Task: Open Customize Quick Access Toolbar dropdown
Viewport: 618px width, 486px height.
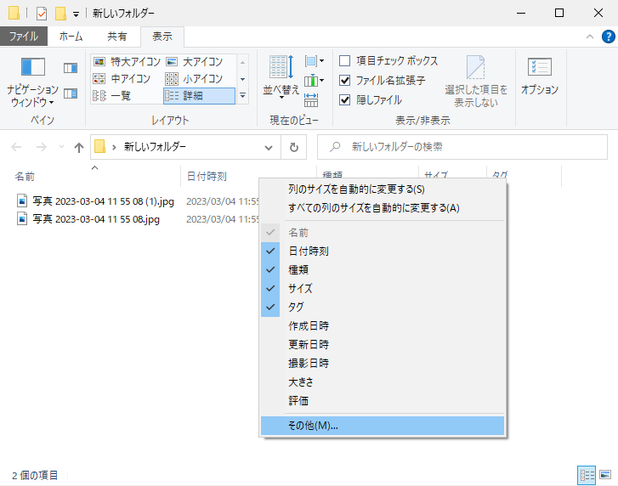Action: click(76, 14)
